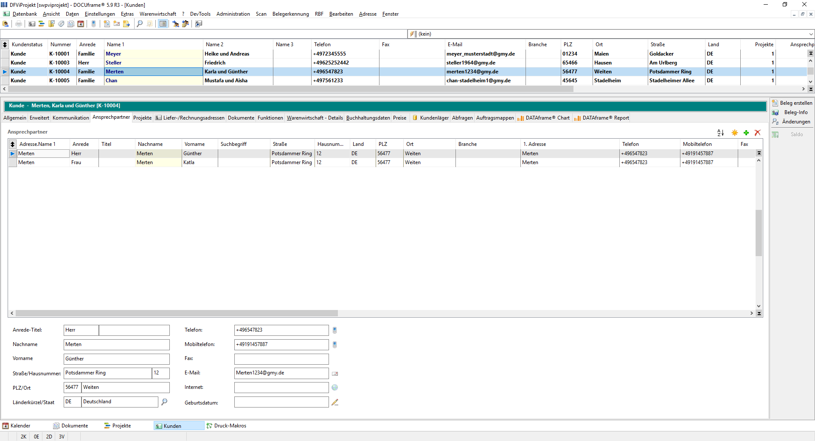
Task: Click the 2K status bar entry
Action: tap(23, 436)
